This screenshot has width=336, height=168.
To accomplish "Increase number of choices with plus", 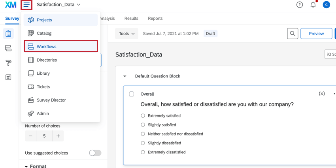I will coord(58,136).
